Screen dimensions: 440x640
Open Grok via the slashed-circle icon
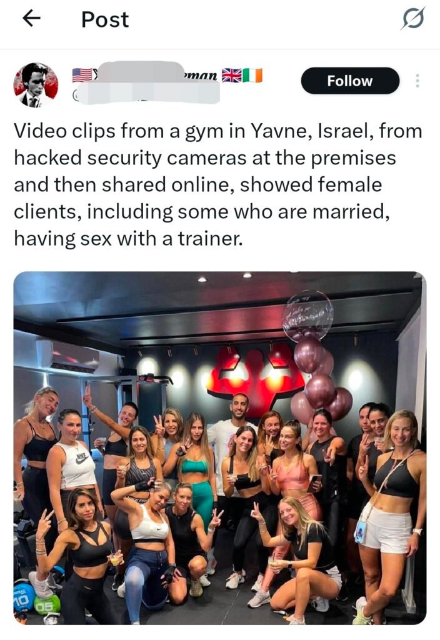click(x=413, y=18)
